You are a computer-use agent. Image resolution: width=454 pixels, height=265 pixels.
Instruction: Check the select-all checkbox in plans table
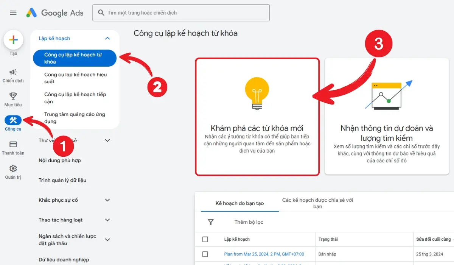point(205,239)
